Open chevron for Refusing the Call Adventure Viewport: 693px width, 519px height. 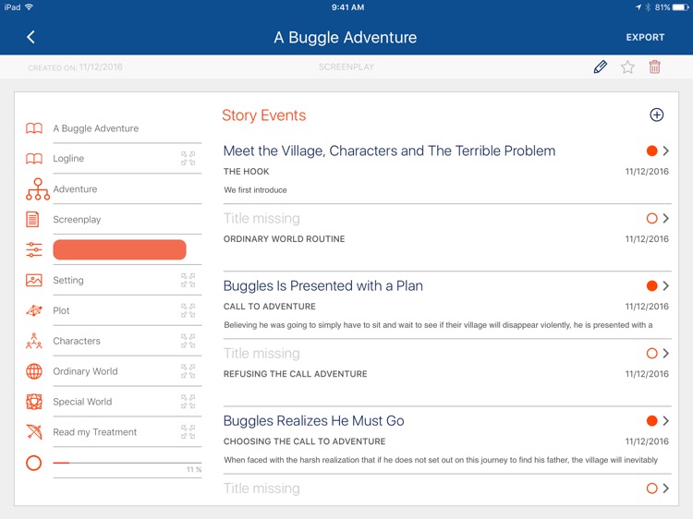(x=665, y=354)
